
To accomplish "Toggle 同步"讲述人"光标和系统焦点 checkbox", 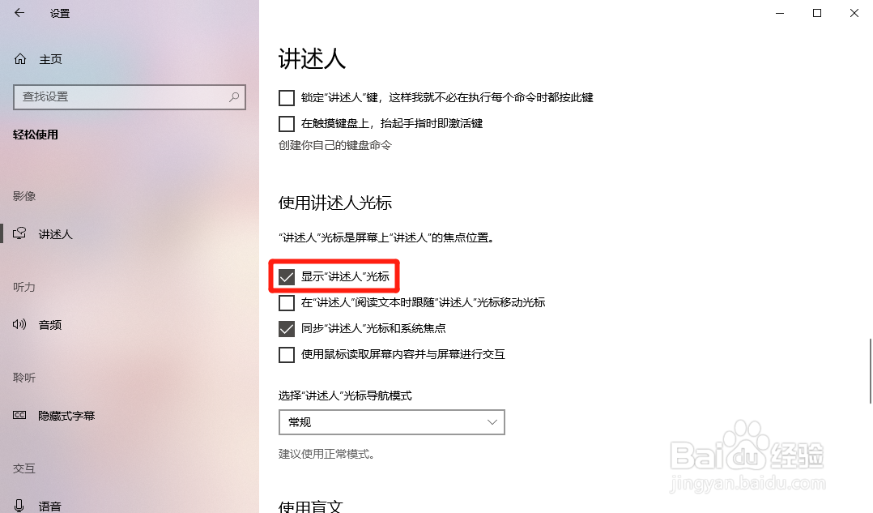I will [x=286, y=329].
